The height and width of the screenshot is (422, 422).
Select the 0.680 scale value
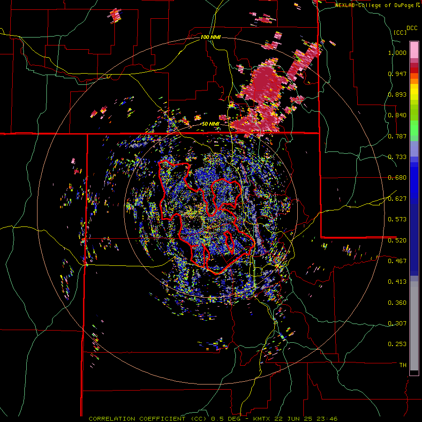click(x=397, y=178)
